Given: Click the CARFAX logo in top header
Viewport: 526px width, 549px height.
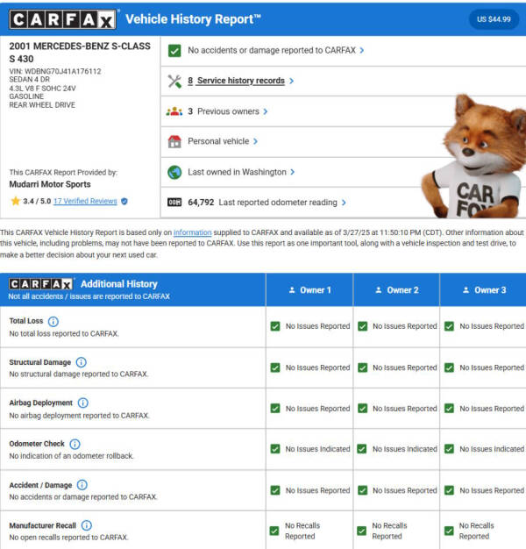Looking at the screenshot, I should tap(62, 19).
